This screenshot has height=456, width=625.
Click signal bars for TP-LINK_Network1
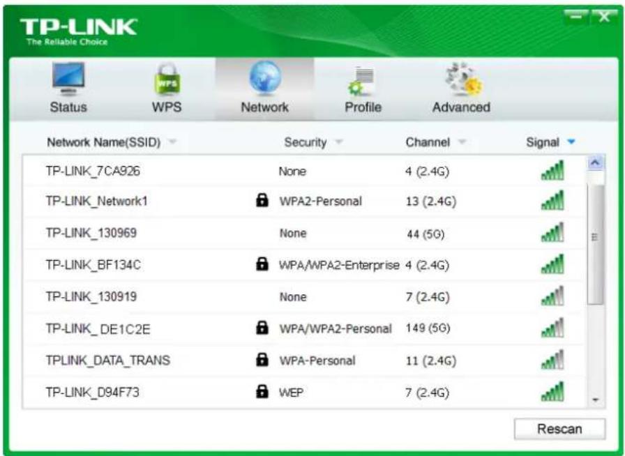[552, 200]
